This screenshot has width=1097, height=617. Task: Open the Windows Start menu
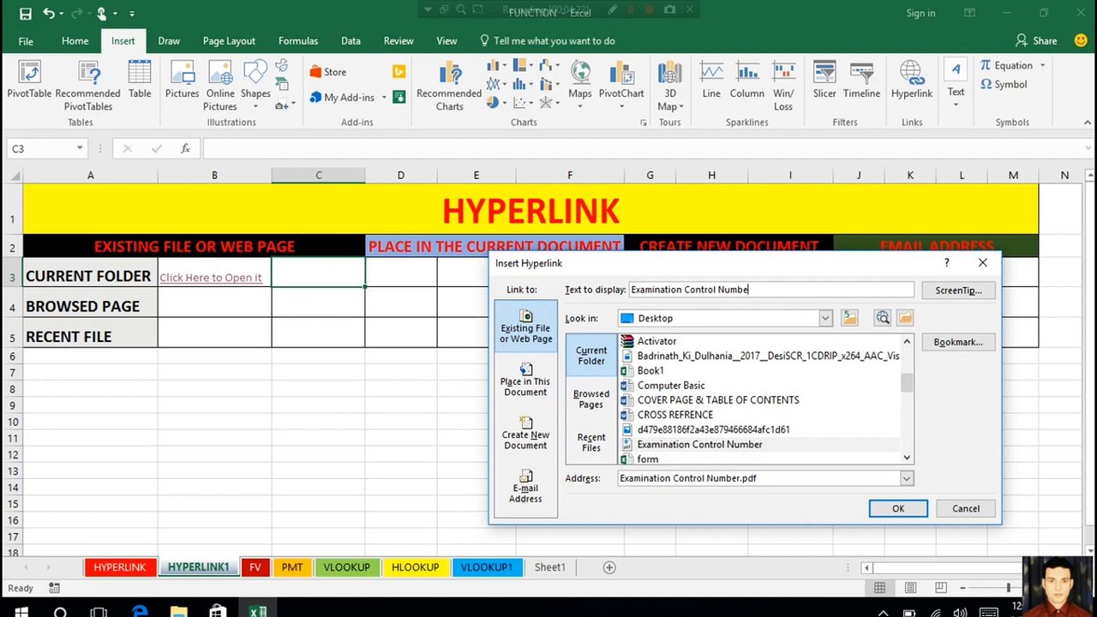tap(21, 612)
